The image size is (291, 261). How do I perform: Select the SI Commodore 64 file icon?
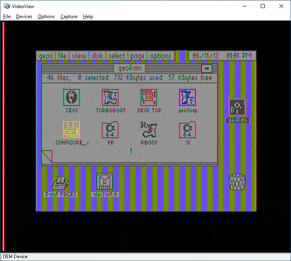(187, 130)
